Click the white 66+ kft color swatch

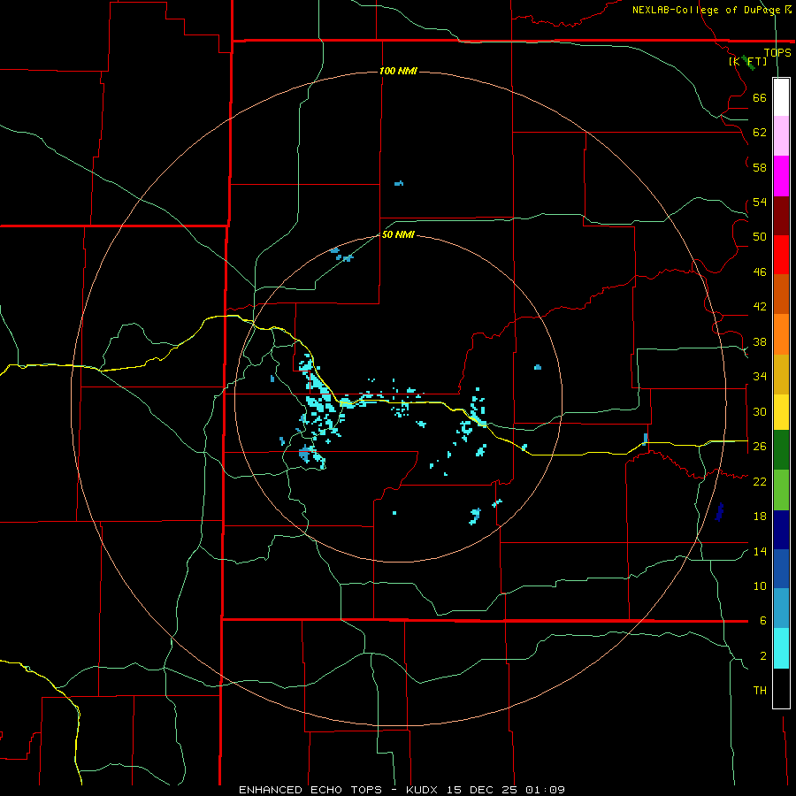(781, 97)
